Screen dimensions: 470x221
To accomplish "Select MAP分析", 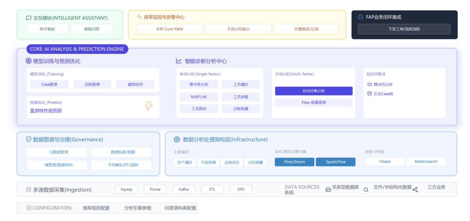I will point(199,97).
